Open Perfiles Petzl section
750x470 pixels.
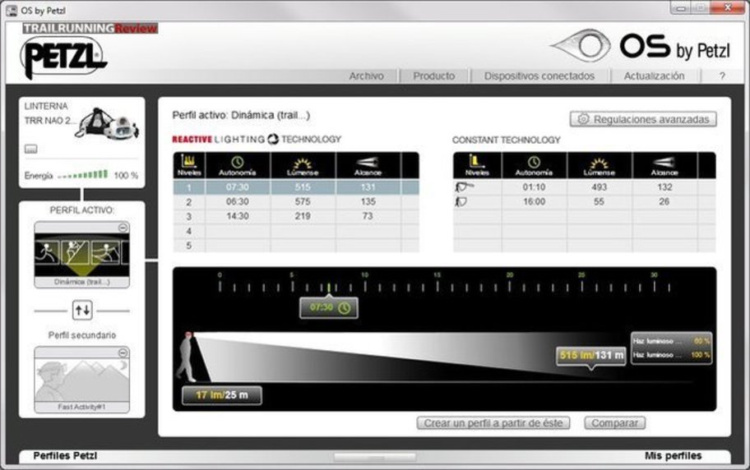click(x=65, y=456)
